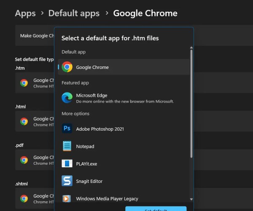Click the Snagit Editor icon
Viewport: 253px width, 211px height.
pos(67,181)
